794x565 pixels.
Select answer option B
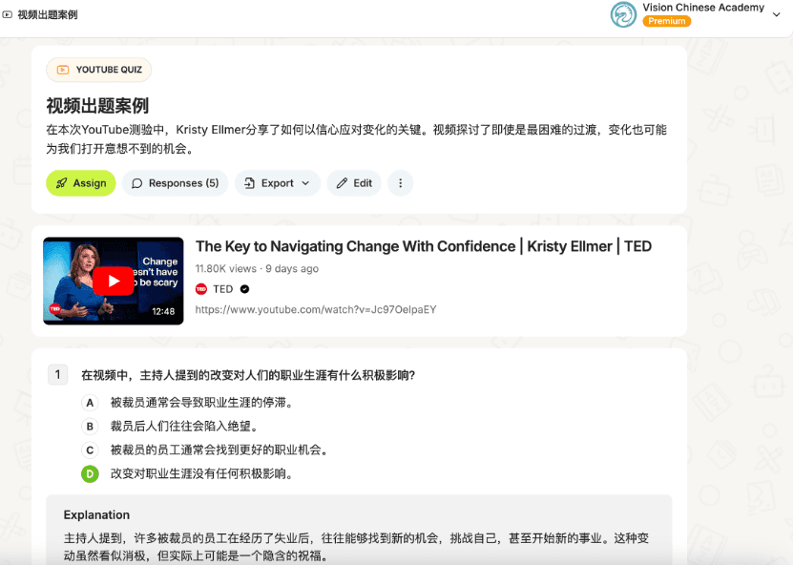90,427
